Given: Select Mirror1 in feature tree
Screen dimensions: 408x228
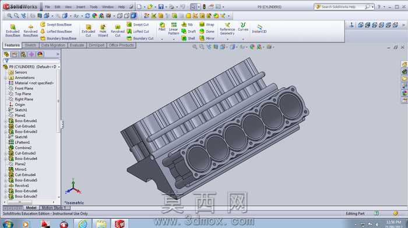Looking at the screenshot, I should [17, 169].
